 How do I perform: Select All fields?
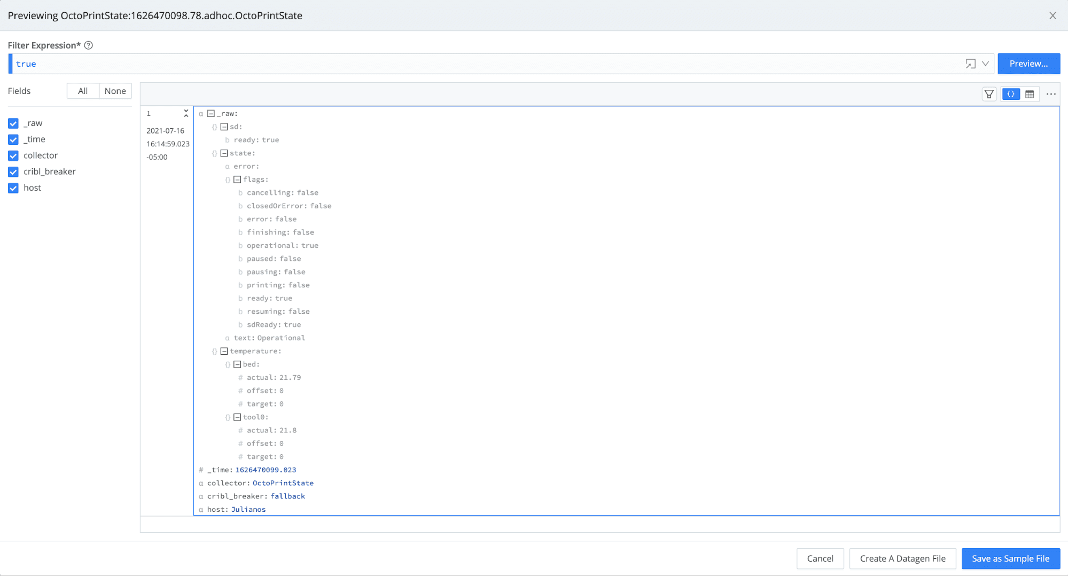pyautogui.click(x=83, y=91)
